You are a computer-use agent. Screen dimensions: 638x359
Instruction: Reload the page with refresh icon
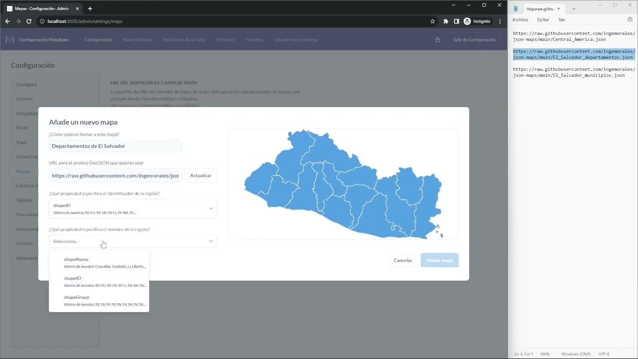[x=29, y=21]
